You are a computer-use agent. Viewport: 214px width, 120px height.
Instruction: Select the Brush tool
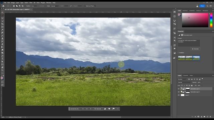coord(2,36)
